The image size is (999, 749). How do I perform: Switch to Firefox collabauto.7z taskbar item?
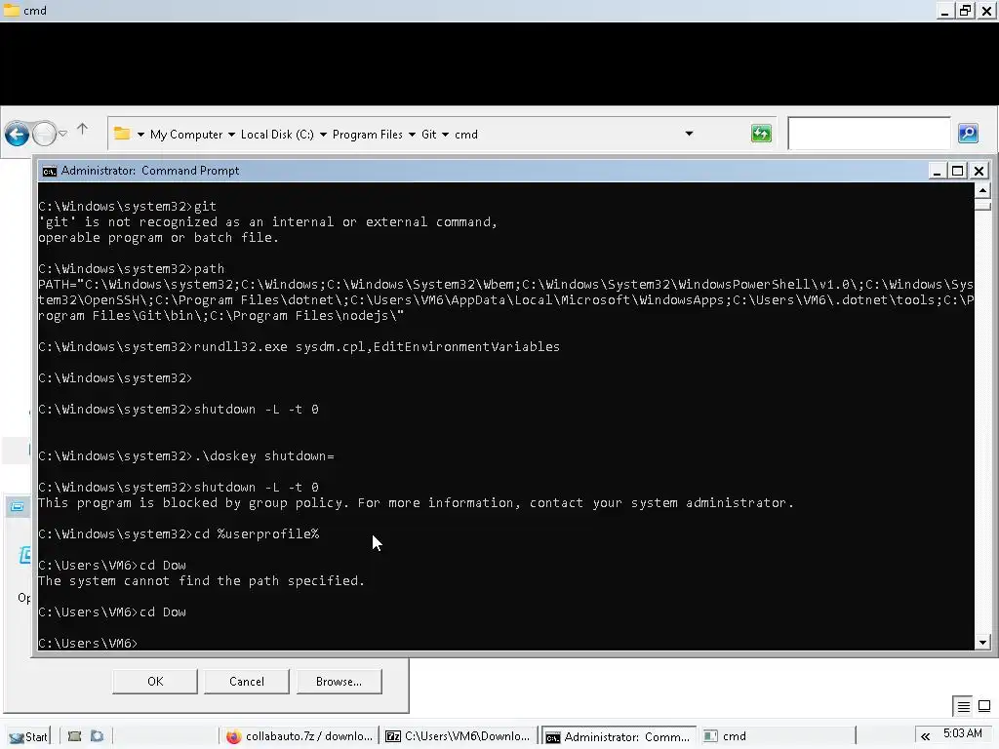[x=299, y=736]
